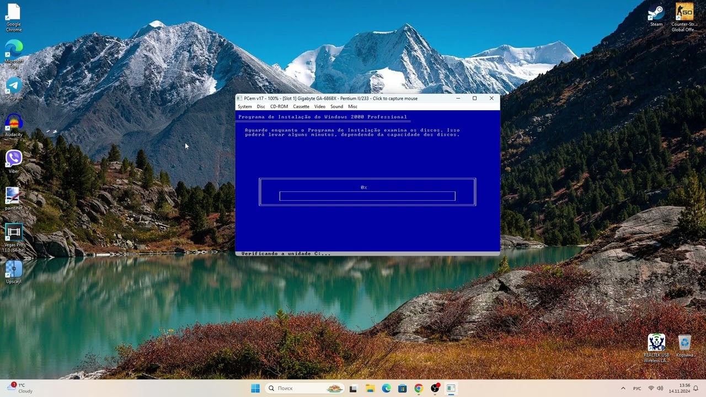Open the Disc menu in PCem
This screenshot has width=706, height=397.
pyautogui.click(x=261, y=106)
